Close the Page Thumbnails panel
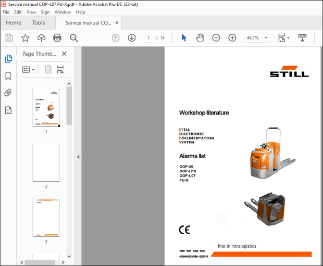The width and height of the screenshot is (323, 266). [x=64, y=54]
